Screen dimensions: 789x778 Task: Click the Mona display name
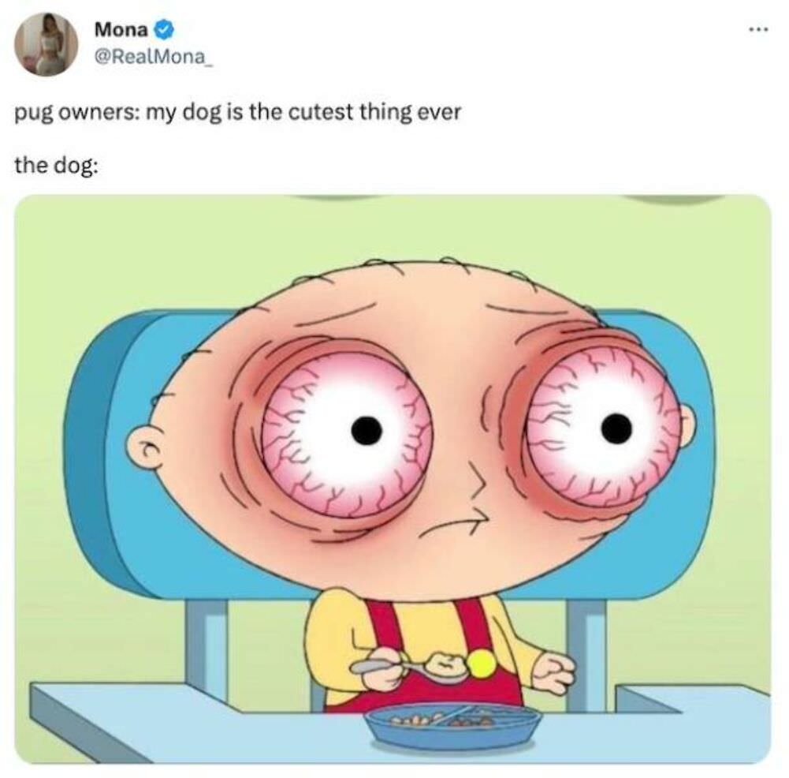[121, 30]
